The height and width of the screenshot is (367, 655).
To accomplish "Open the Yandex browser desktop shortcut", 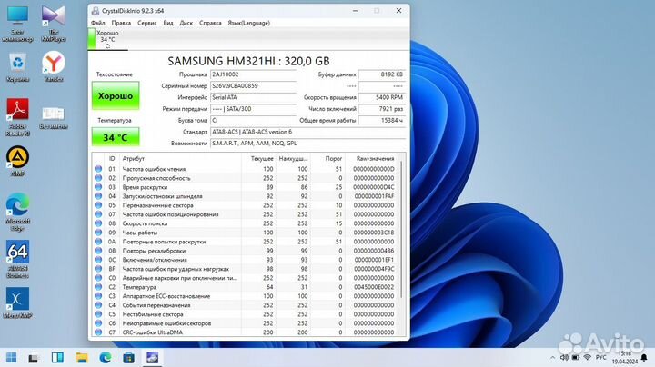I will click(54, 66).
